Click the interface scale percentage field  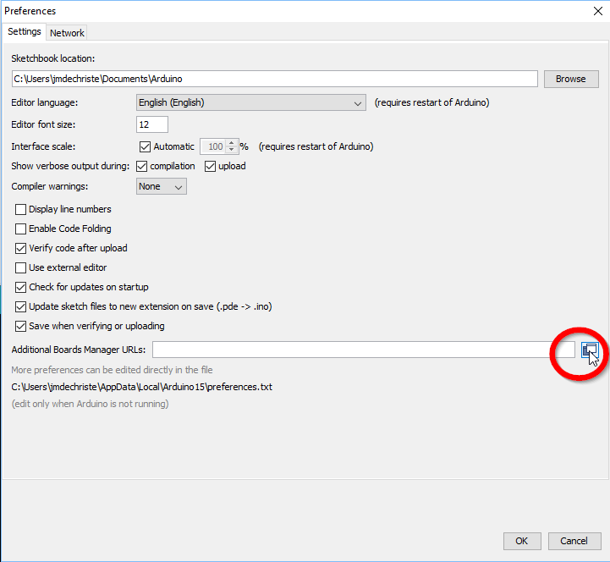pos(213,146)
